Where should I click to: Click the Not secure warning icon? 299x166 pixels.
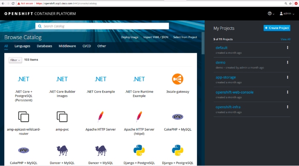click(19, 3)
